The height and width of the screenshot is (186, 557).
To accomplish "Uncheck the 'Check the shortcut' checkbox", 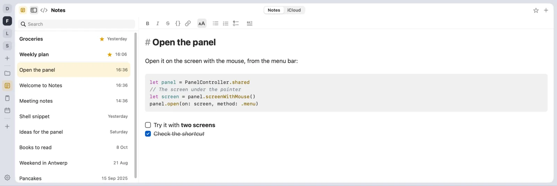I will 148,134.
